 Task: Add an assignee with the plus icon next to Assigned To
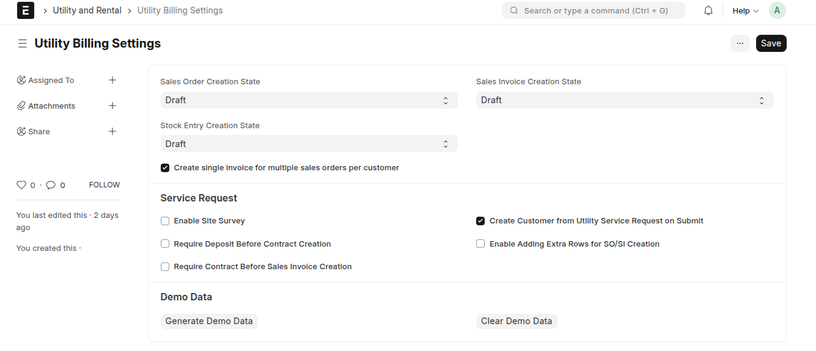point(112,80)
